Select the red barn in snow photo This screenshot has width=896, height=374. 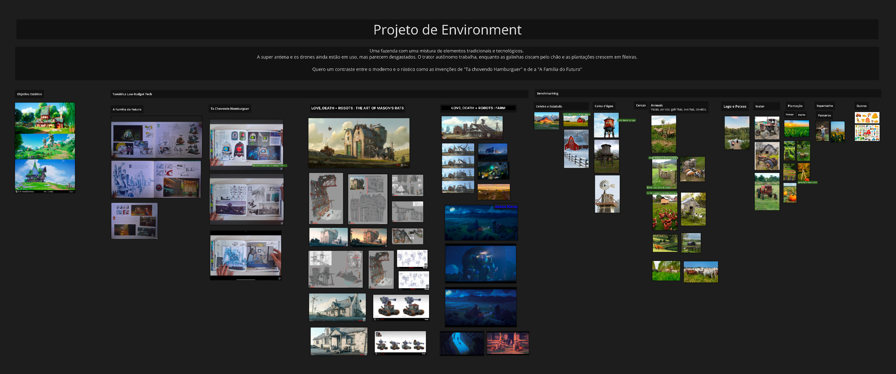click(x=576, y=149)
